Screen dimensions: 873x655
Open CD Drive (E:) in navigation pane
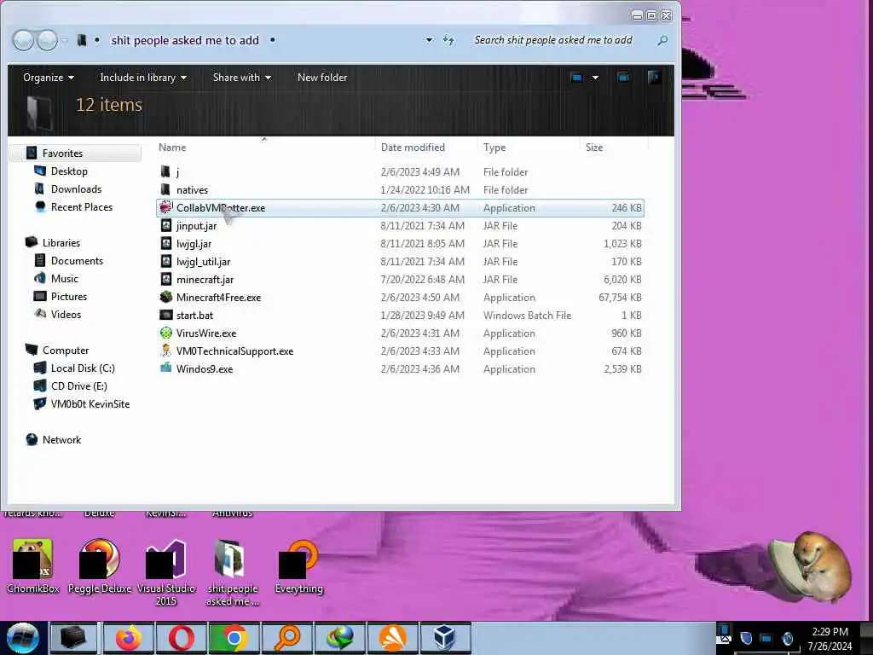tap(79, 386)
